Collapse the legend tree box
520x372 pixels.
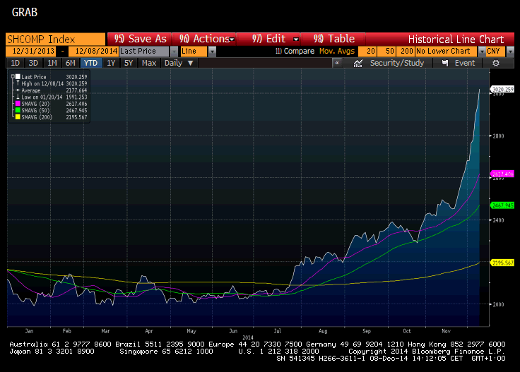(13, 76)
